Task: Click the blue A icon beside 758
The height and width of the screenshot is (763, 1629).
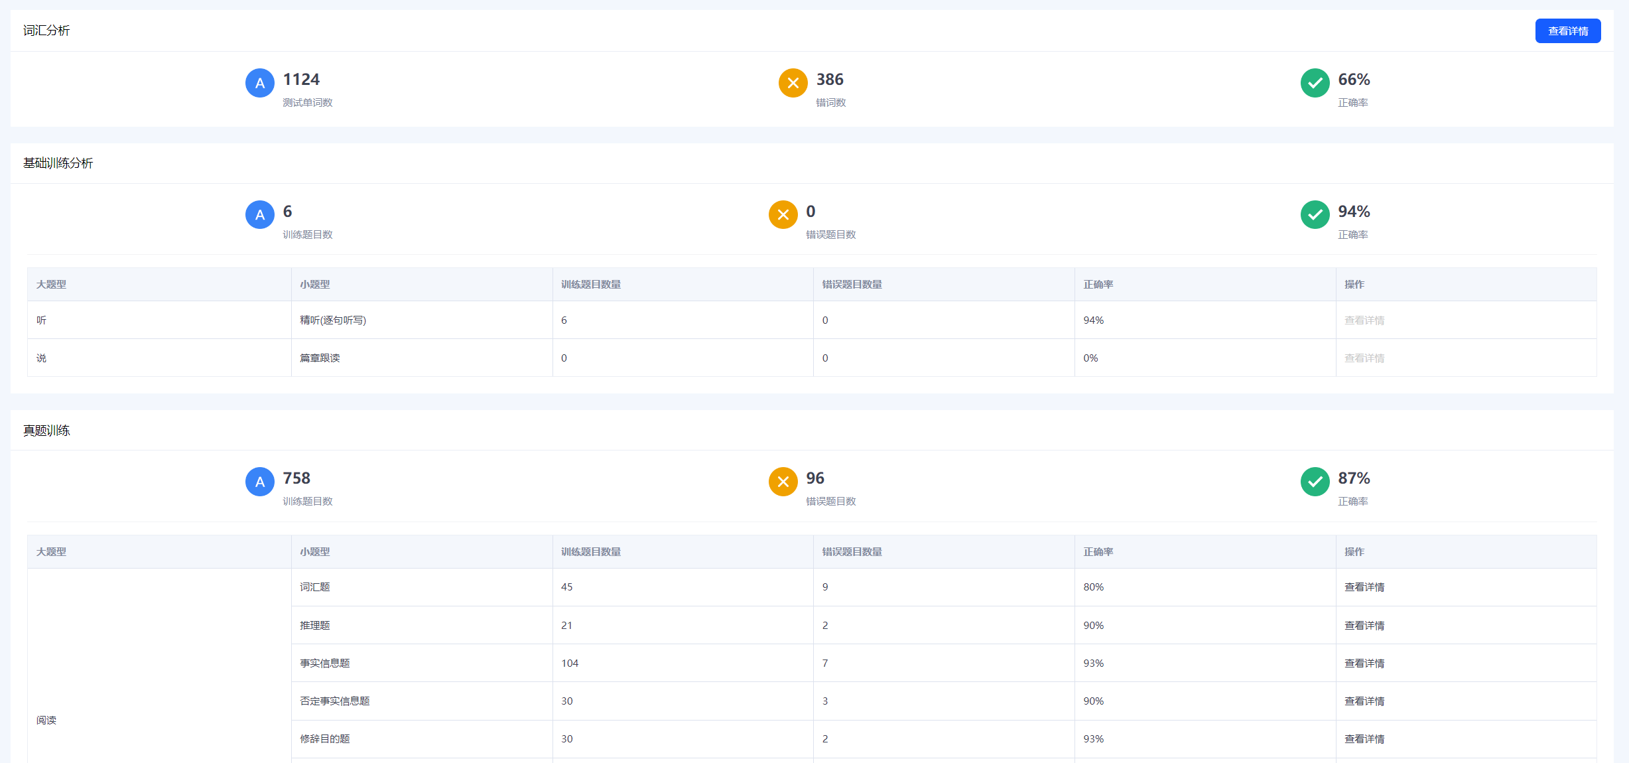Action: (260, 482)
